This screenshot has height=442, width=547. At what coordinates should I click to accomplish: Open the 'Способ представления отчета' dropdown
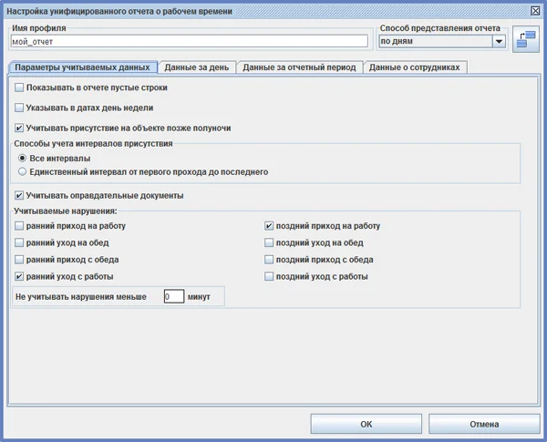498,41
